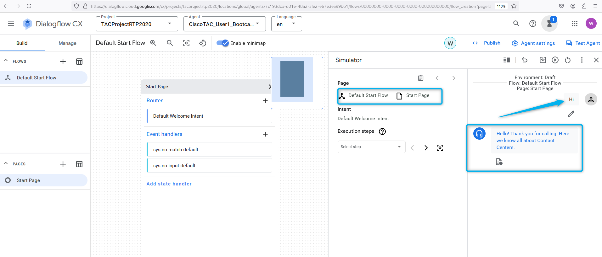Open the flows table view icon

tap(79, 62)
